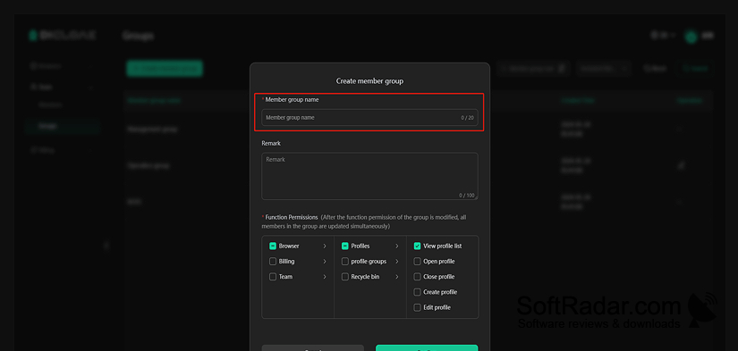Toggle the Browser checkbox
Image resolution: width=738 pixels, height=351 pixels.
click(x=273, y=246)
